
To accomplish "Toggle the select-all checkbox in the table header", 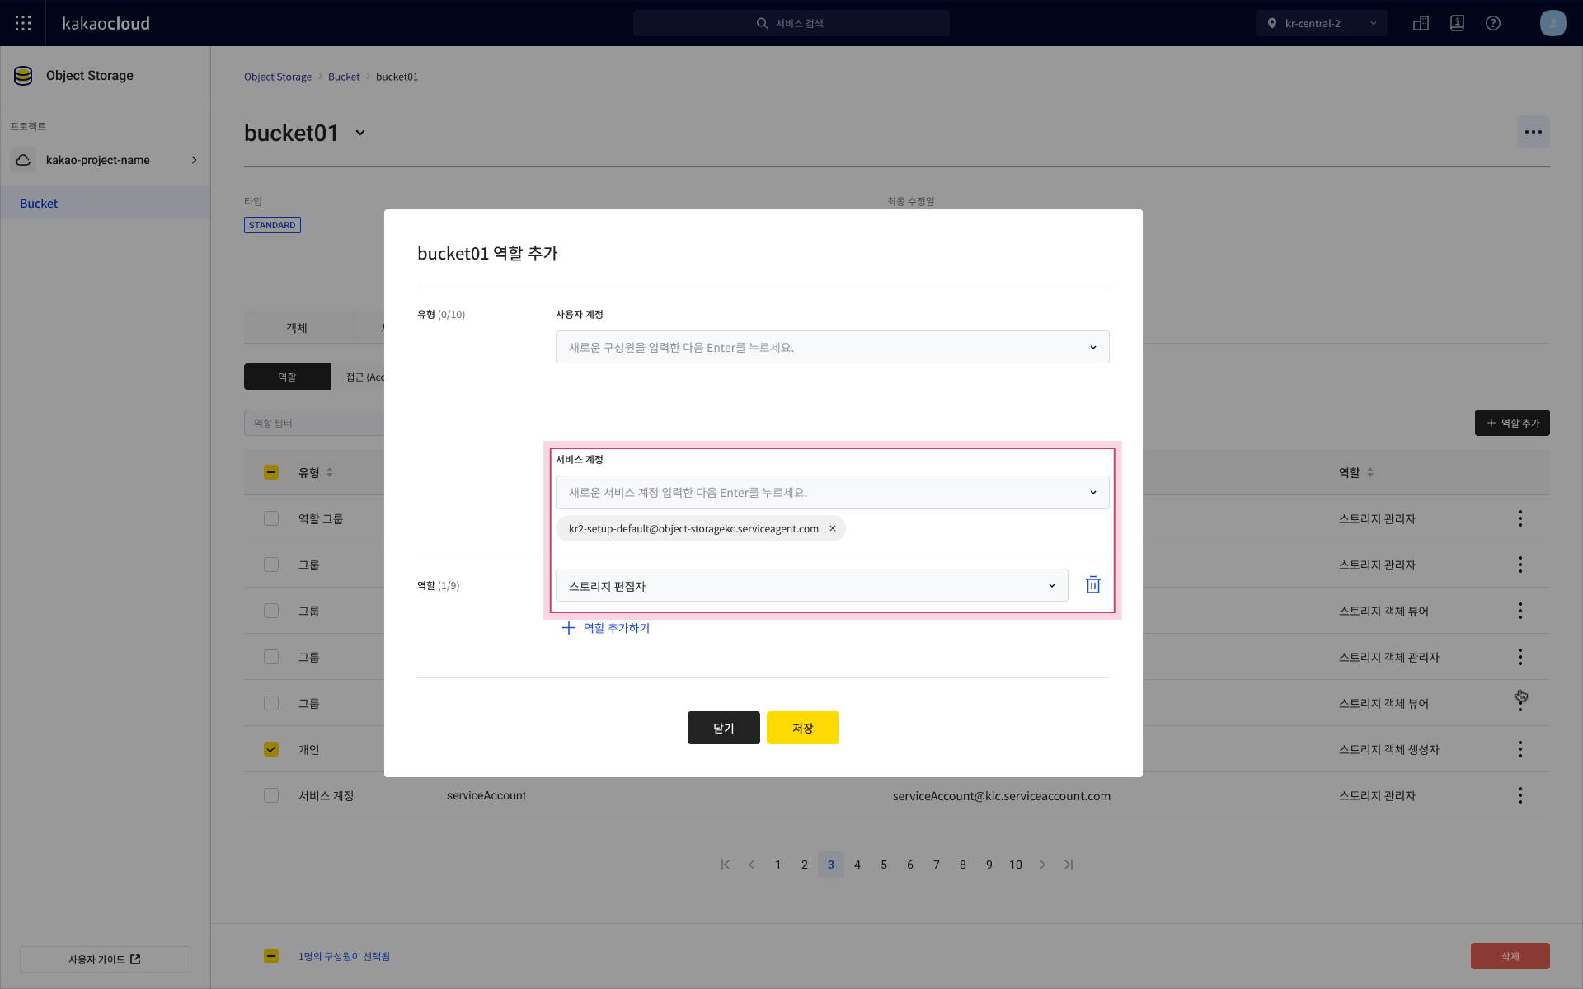I will pyautogui.click(x=271, y=472).
